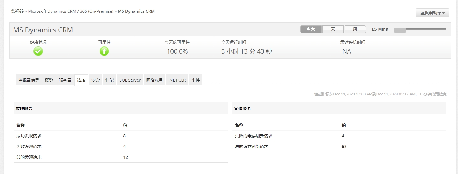Screen dimensions: 458x174
Task: Click the 失败发现请求 row label
Action: (29, 146)
